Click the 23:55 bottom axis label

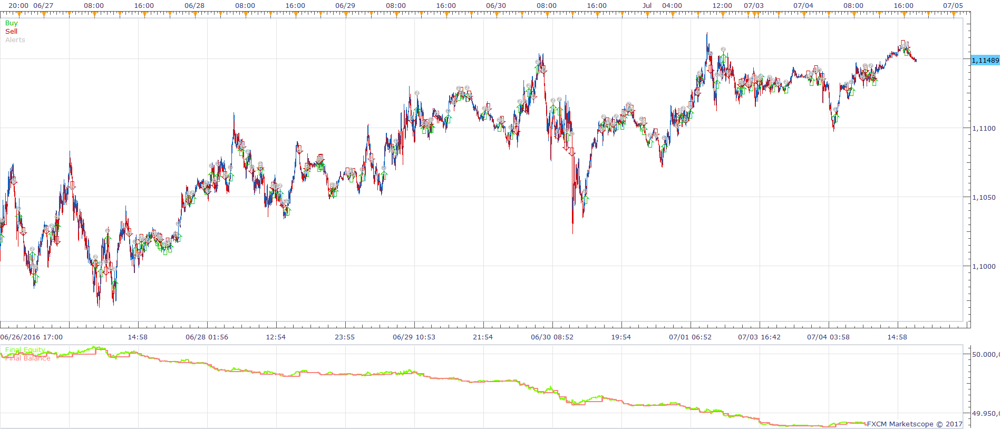[x=345, y=337]
